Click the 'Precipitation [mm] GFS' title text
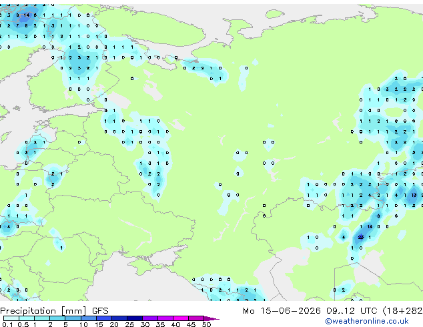Screen dimensions: 423x327 tap(54, 311)
